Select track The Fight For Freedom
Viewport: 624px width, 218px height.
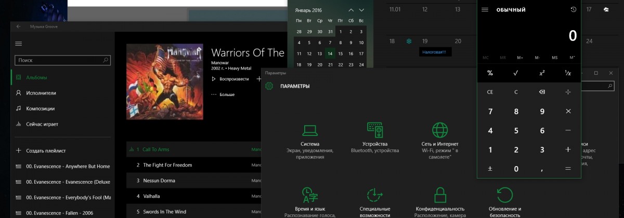(193, 165)
